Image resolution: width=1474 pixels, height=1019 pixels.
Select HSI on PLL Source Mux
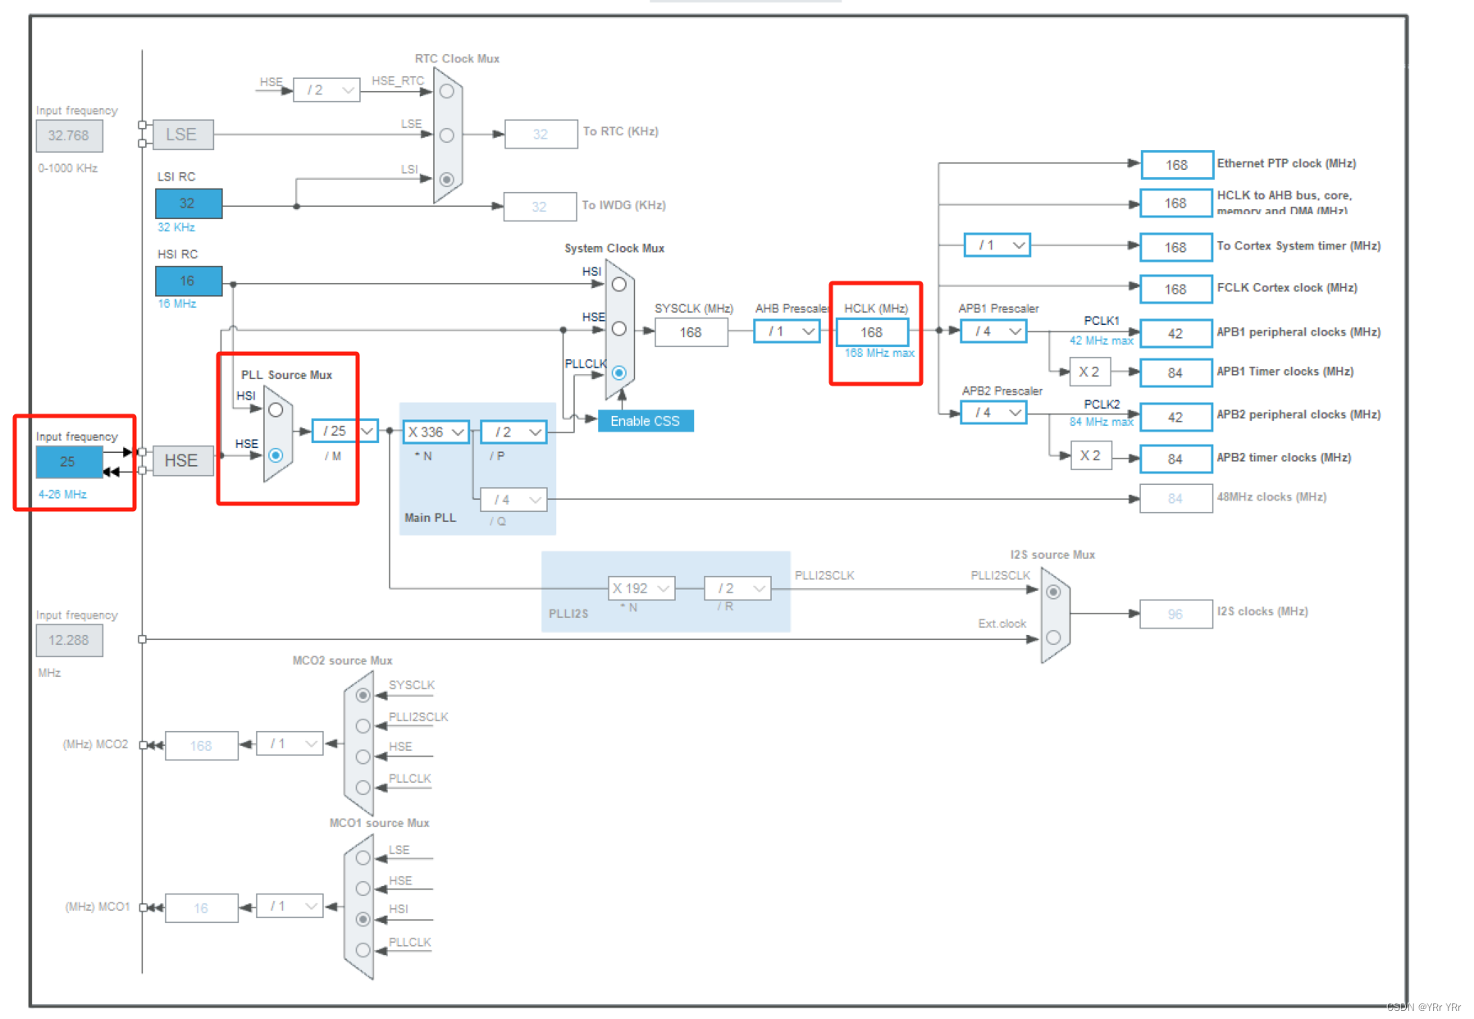pos(276,409)
